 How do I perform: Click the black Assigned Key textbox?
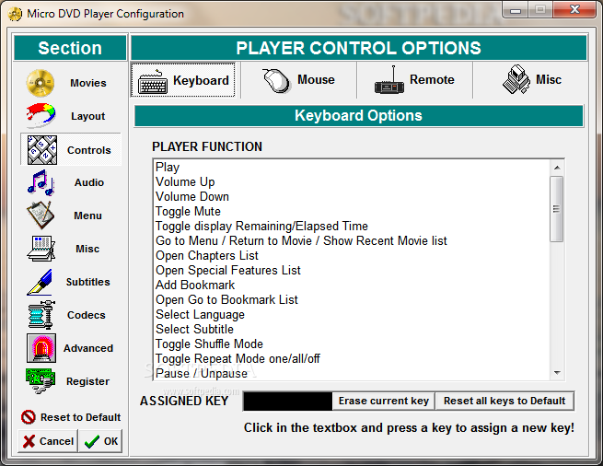click(x=287, y=401)
